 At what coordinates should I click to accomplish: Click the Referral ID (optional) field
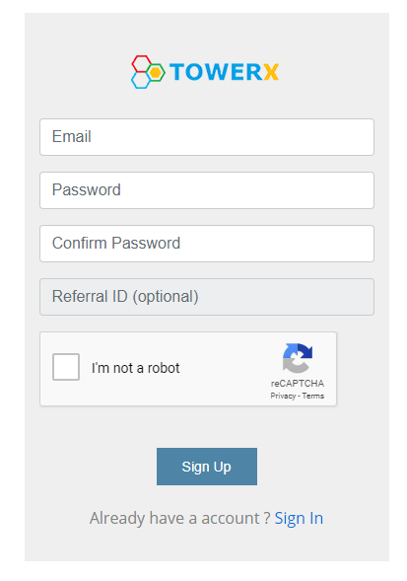click(207, 297)
